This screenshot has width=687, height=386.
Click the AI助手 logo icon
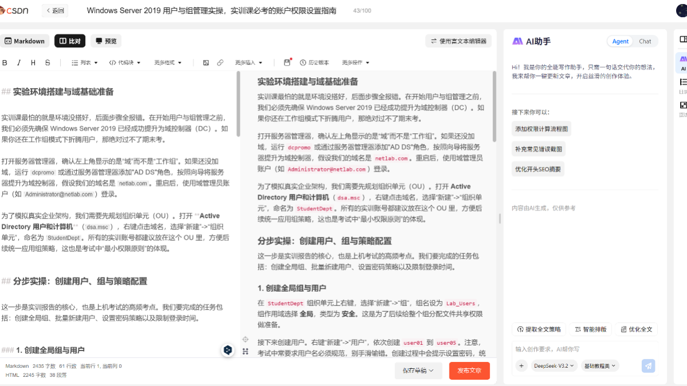click(518, 41)
